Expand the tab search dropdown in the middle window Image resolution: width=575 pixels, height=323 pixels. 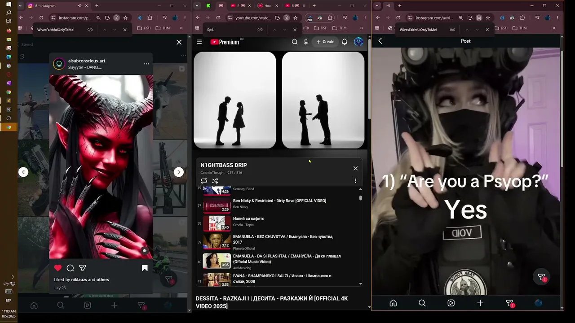click(197, 6)
